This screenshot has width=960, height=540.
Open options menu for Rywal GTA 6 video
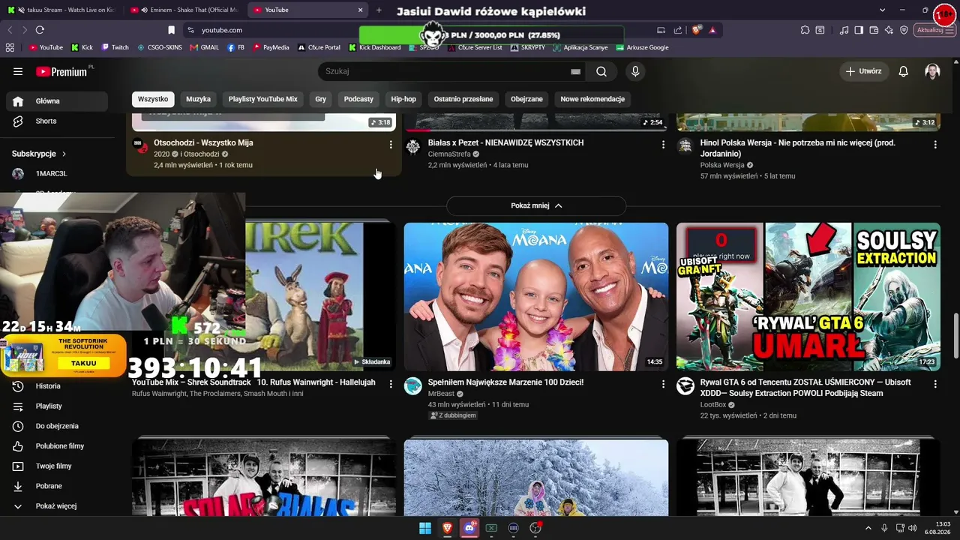point(935,384)
